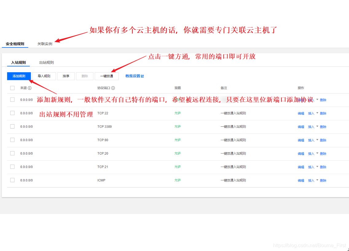Screen dimensions: 349x251
Task: Click 删除 in the TCP:20 row
Action: point(323,154)
